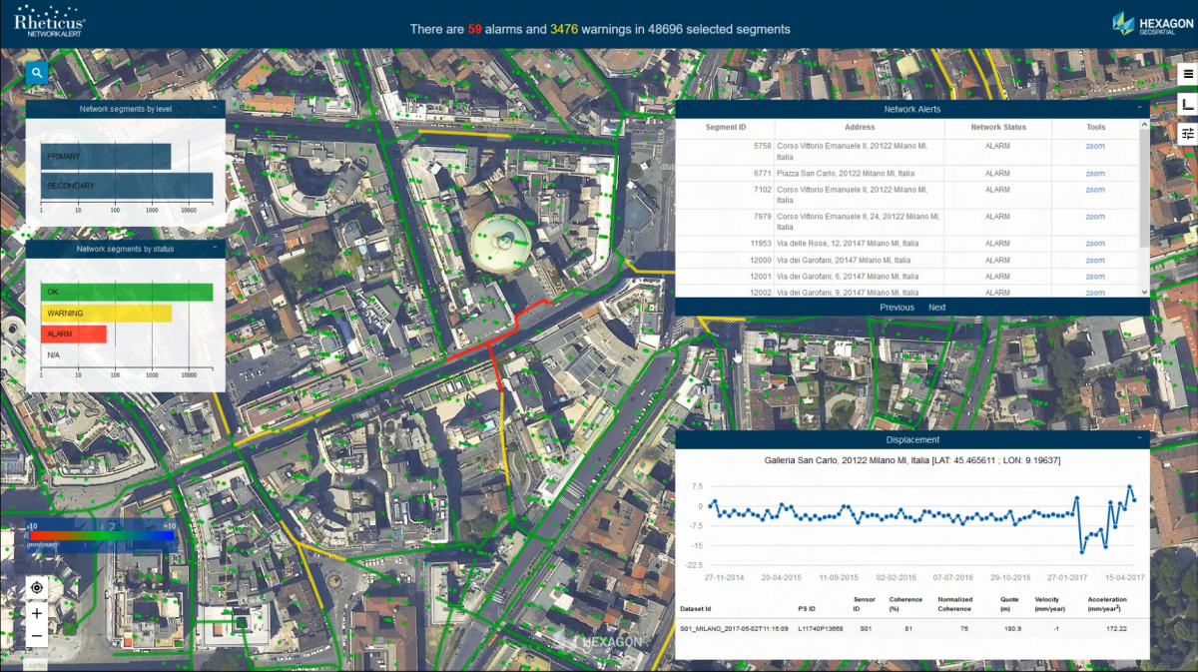Go to Next page of alerts

point(936,308)
